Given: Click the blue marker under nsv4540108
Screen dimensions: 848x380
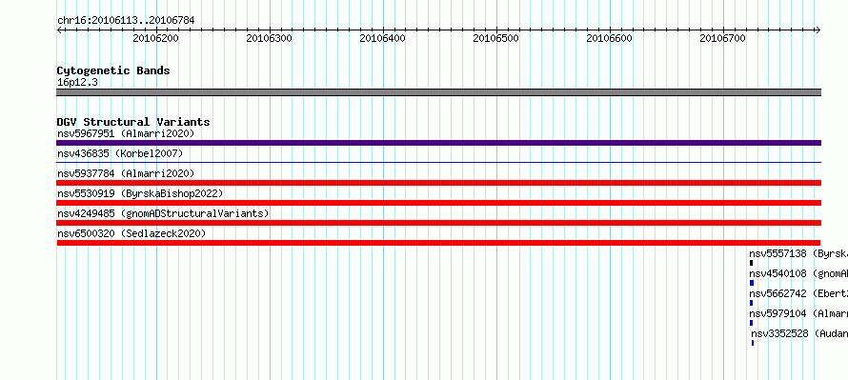Looking at the screenshot, I should pos(751,283).
